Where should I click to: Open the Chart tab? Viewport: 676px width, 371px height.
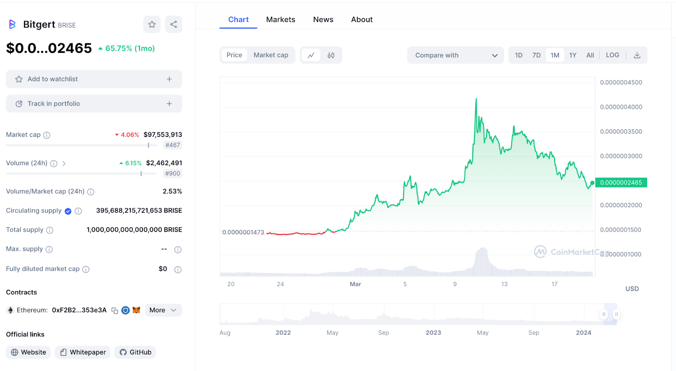pyautogui.click(x=238, y=19)
